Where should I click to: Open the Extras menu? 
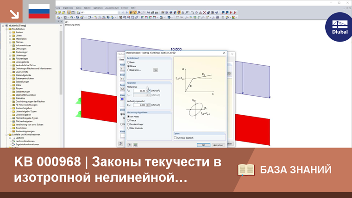pyautogui.click(x=79, y=8)
